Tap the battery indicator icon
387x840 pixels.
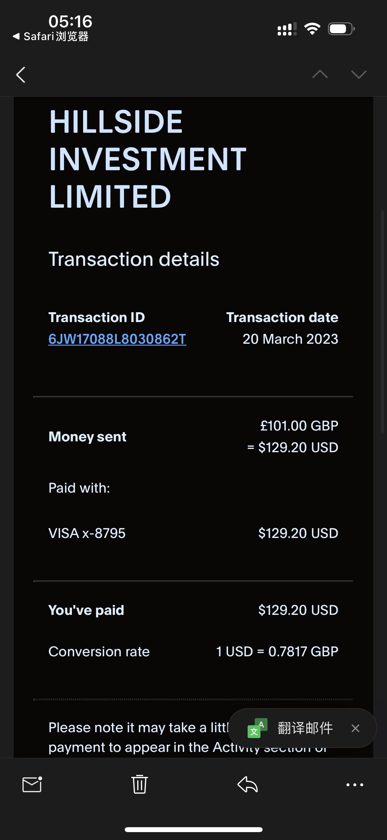click(341, 29)
